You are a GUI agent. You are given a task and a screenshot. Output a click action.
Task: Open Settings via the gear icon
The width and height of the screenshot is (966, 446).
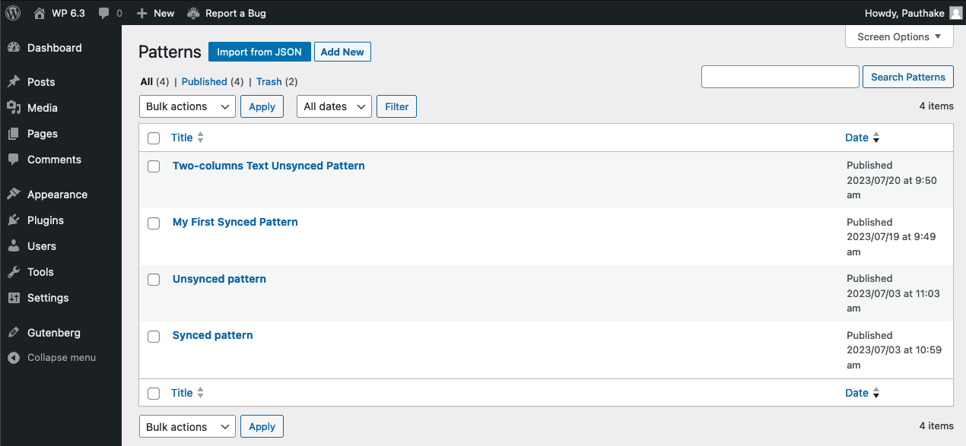16,297
